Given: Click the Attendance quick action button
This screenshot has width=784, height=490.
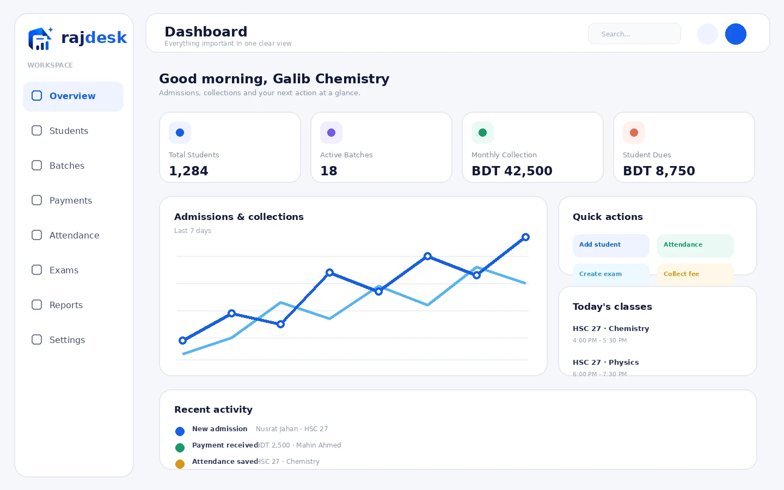Looking at the screenshot, I should point(695,246).
